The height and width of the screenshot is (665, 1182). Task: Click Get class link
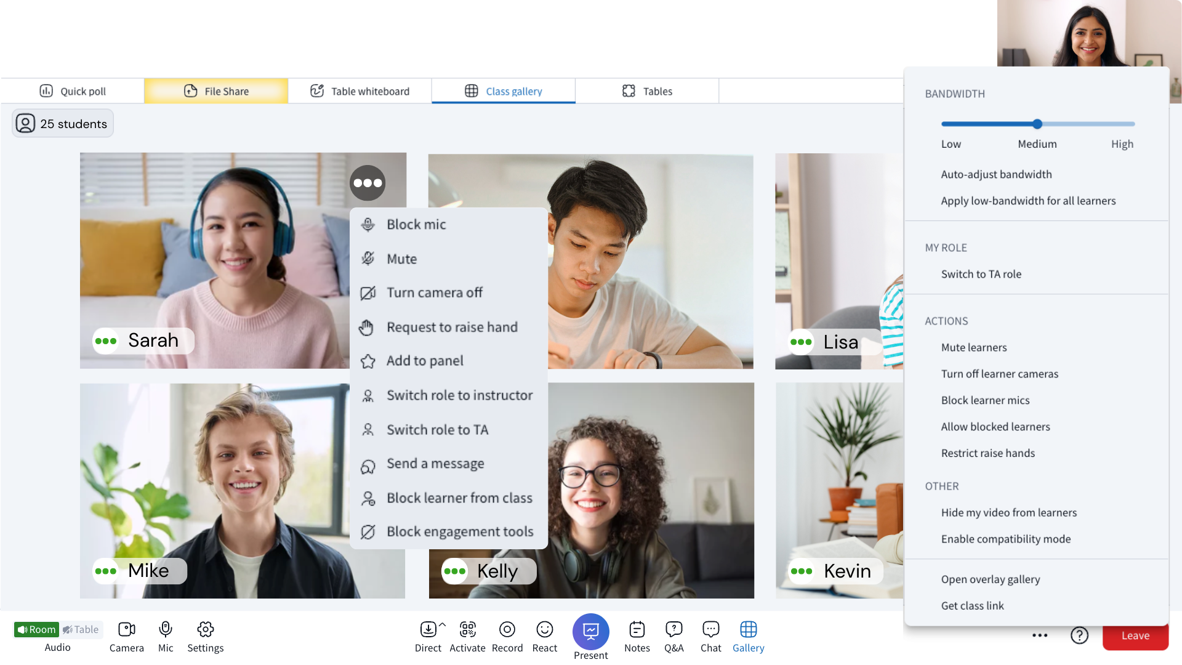tap(972, 605)
